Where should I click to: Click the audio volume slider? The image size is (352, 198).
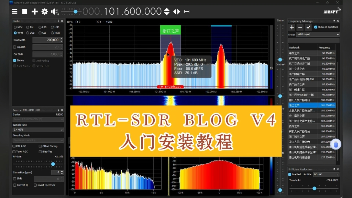pyautogui.click(x=71, y=11)
